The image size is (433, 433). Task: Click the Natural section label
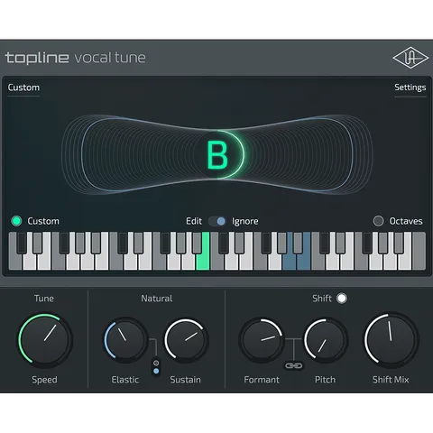[157, 299]
